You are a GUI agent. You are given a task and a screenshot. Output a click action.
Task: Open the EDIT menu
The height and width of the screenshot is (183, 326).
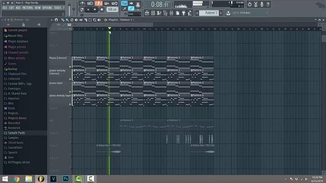(11, 8)
